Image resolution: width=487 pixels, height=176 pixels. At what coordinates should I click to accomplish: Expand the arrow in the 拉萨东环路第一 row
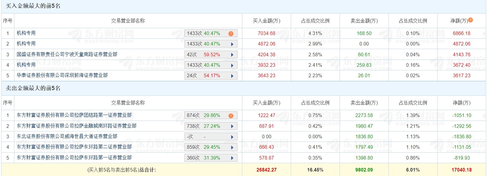232,158
